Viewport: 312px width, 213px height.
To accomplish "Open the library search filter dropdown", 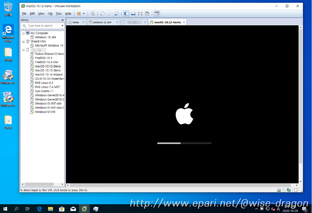I will point(62,26).
